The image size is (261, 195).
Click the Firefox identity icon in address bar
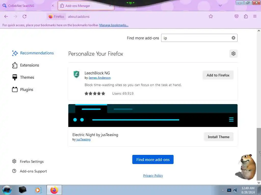(56, 17)
